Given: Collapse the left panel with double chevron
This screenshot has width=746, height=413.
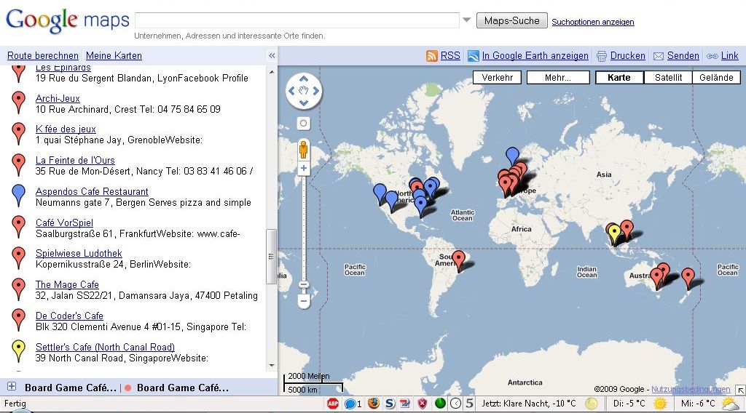Looking at the screenshot, I should [x=272, y=55].
